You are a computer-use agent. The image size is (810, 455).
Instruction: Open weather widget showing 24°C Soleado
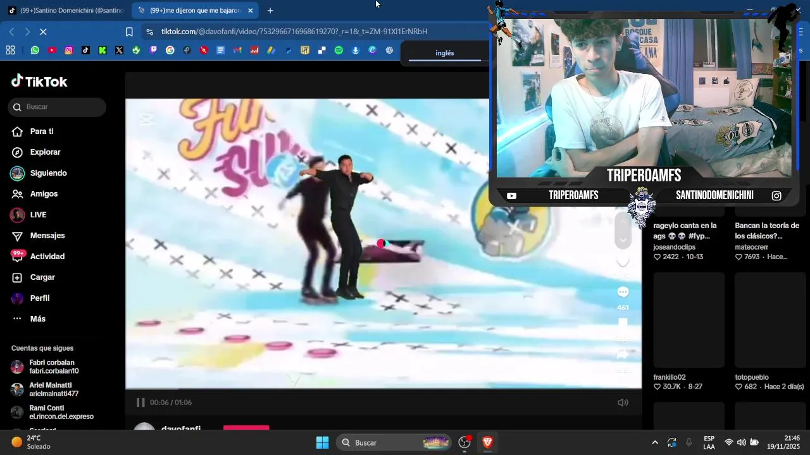tap(32, 442)
